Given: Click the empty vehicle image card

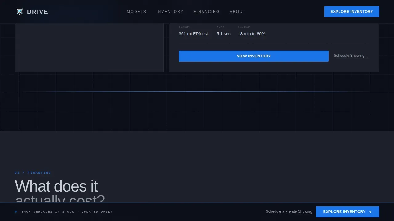Looking at the screenshot, I should click(89, 48).
